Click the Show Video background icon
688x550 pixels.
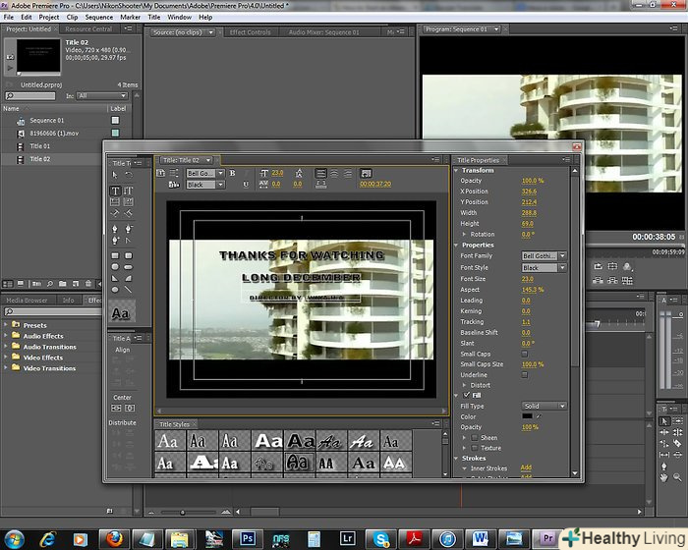coord(367,173)
